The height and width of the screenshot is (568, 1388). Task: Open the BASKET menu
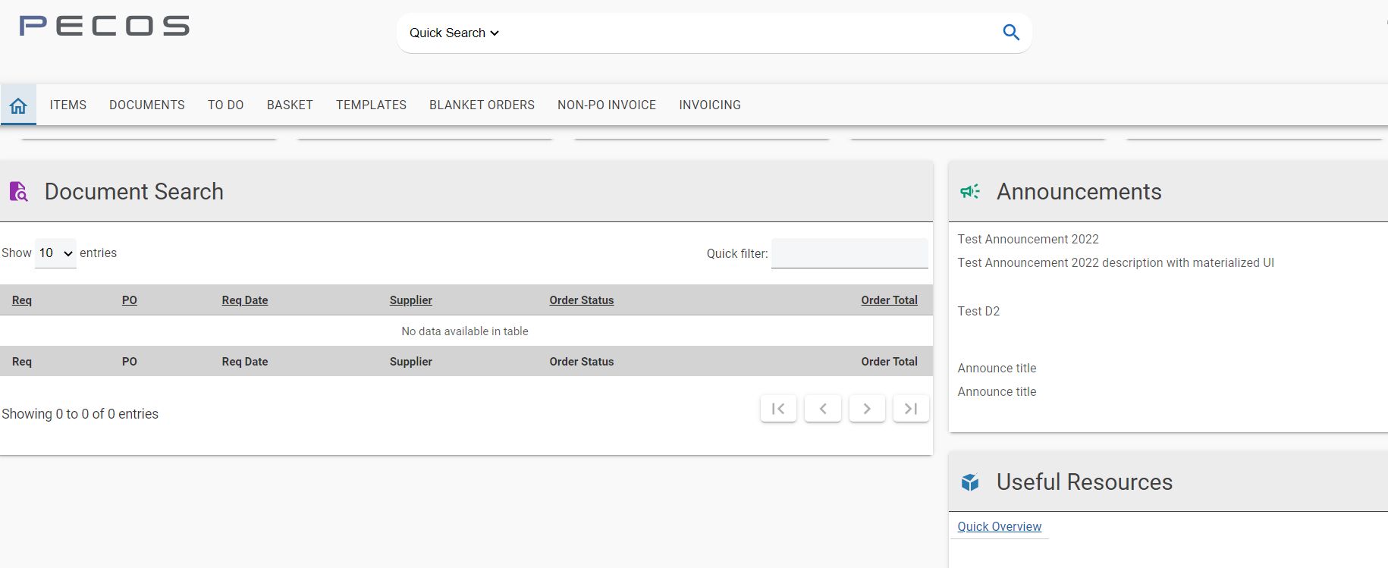tap(290, 105)
